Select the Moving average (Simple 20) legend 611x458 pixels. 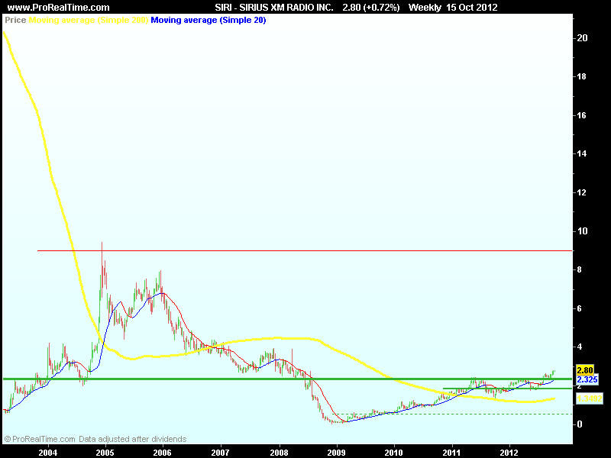coord(209,20)
